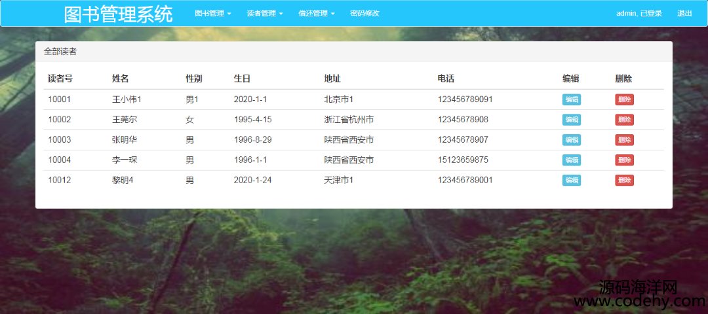Click address 北京市1 cell

pyautogui.click(x=338, y=99)
